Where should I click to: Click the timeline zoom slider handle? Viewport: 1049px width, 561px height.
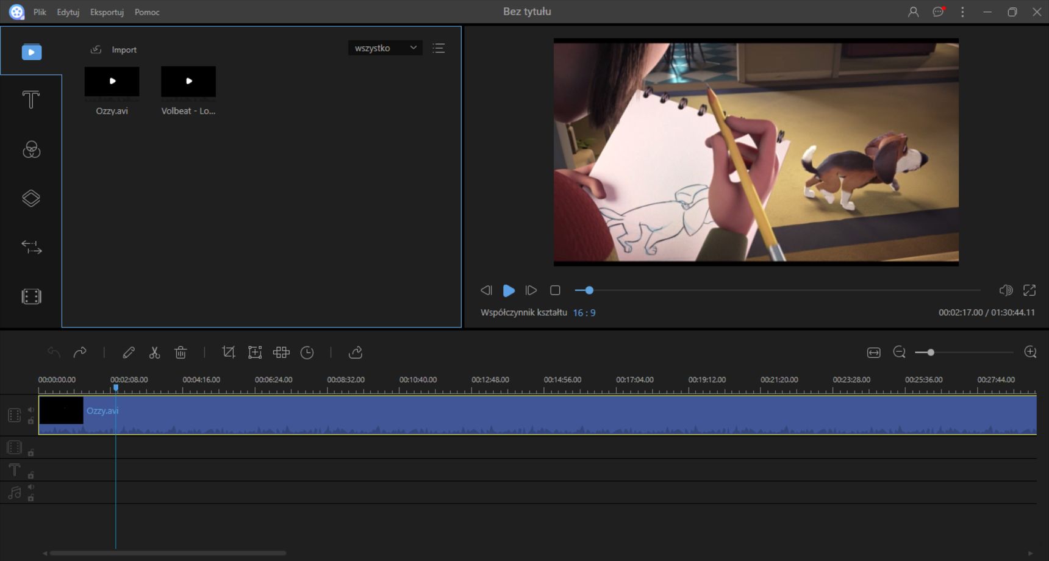pyautogui.click(x=931, y=352)
